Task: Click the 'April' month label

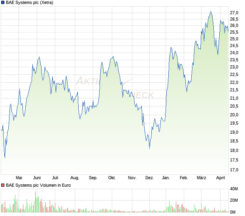Action: [x=220, y=178]
